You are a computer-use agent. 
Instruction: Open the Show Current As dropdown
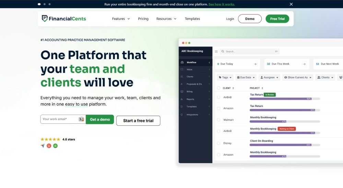click(298, 78)
